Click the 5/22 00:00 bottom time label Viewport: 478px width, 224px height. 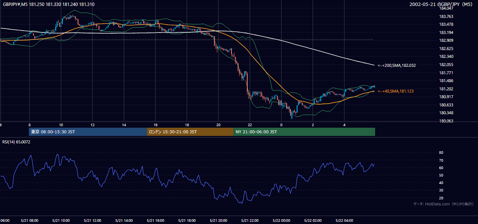(x=281, y=221)
